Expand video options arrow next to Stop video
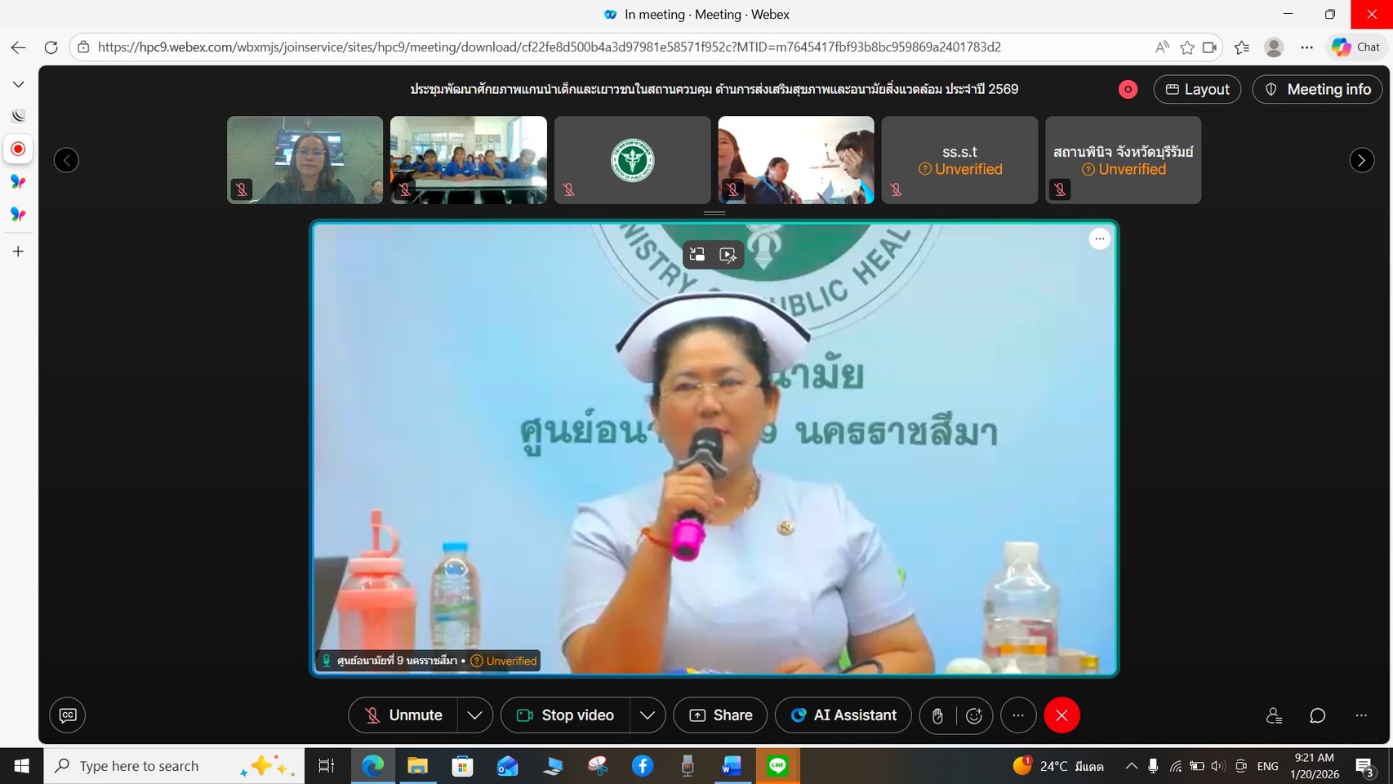This screenshot has width=1393, height=784. [x=648, y=715]
